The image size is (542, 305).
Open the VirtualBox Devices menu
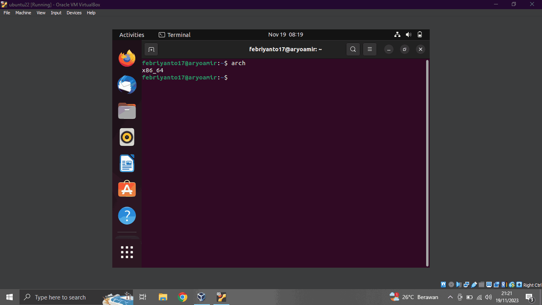tap(74, 13)
